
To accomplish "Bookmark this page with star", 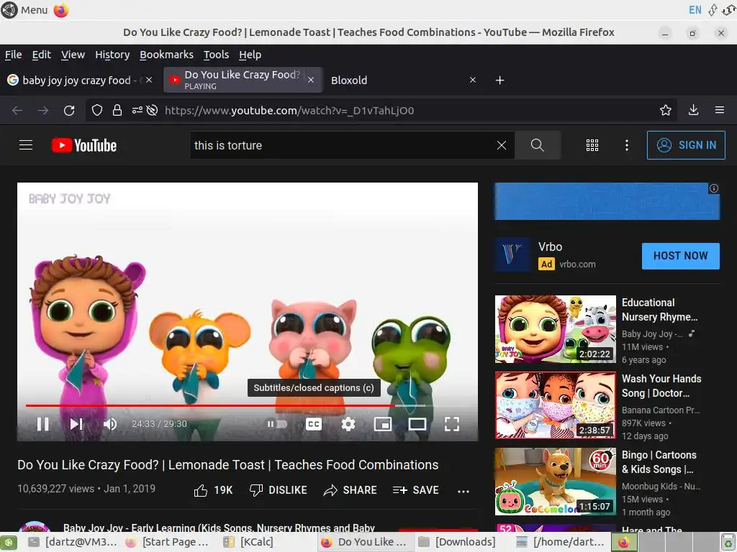I will tap(666, 110).
